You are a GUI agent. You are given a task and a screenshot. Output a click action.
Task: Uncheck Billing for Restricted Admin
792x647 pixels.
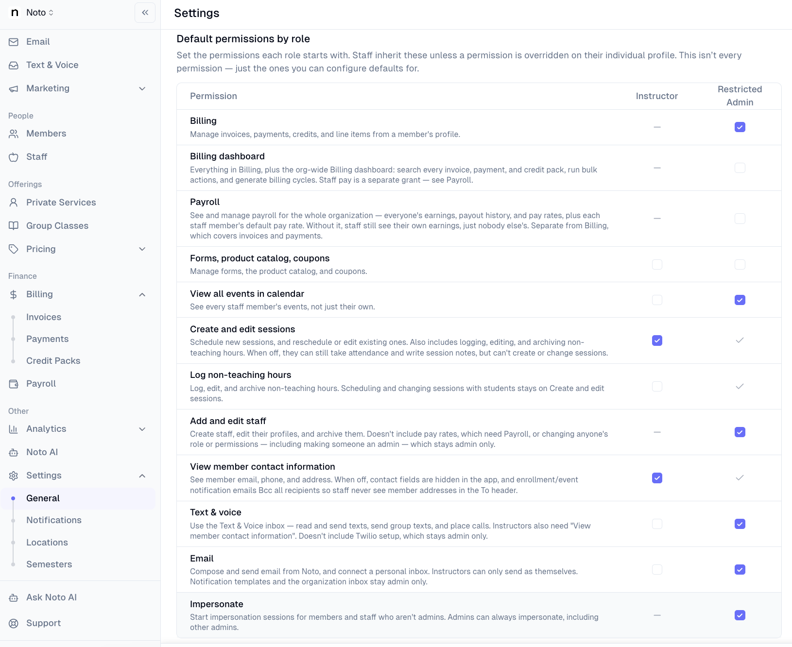tap(740, 127)
